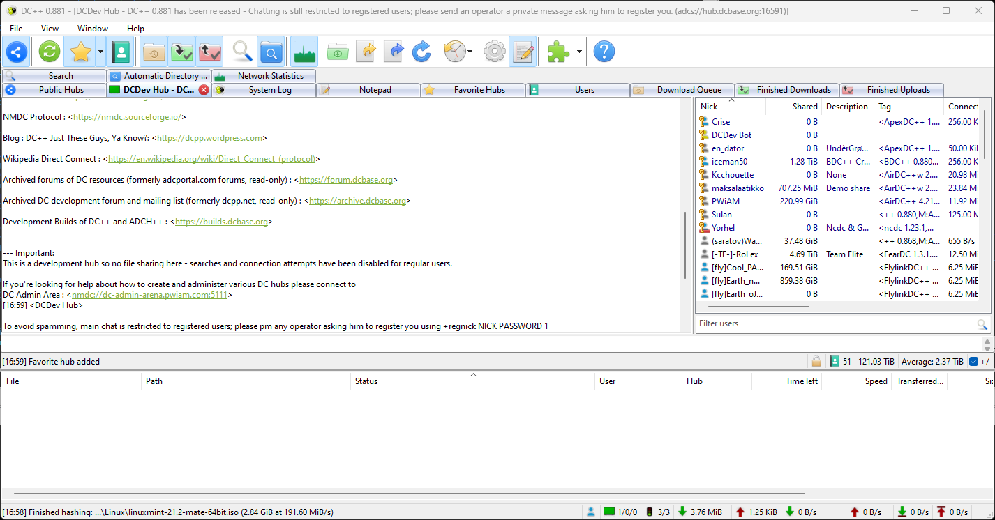Open Settings via the gear toolbar icon

click(x=495, y=52)
